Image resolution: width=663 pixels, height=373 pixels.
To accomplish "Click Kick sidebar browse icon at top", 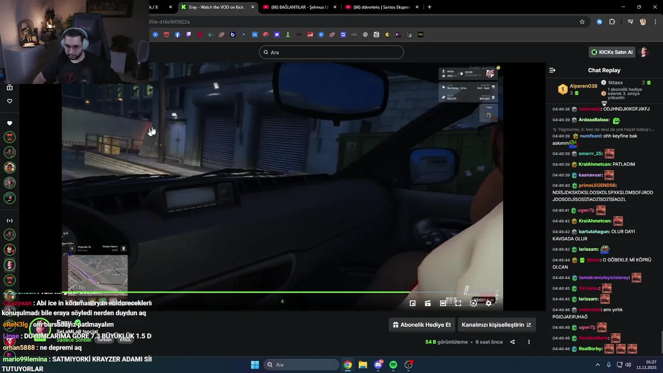I will coord(9,88).
